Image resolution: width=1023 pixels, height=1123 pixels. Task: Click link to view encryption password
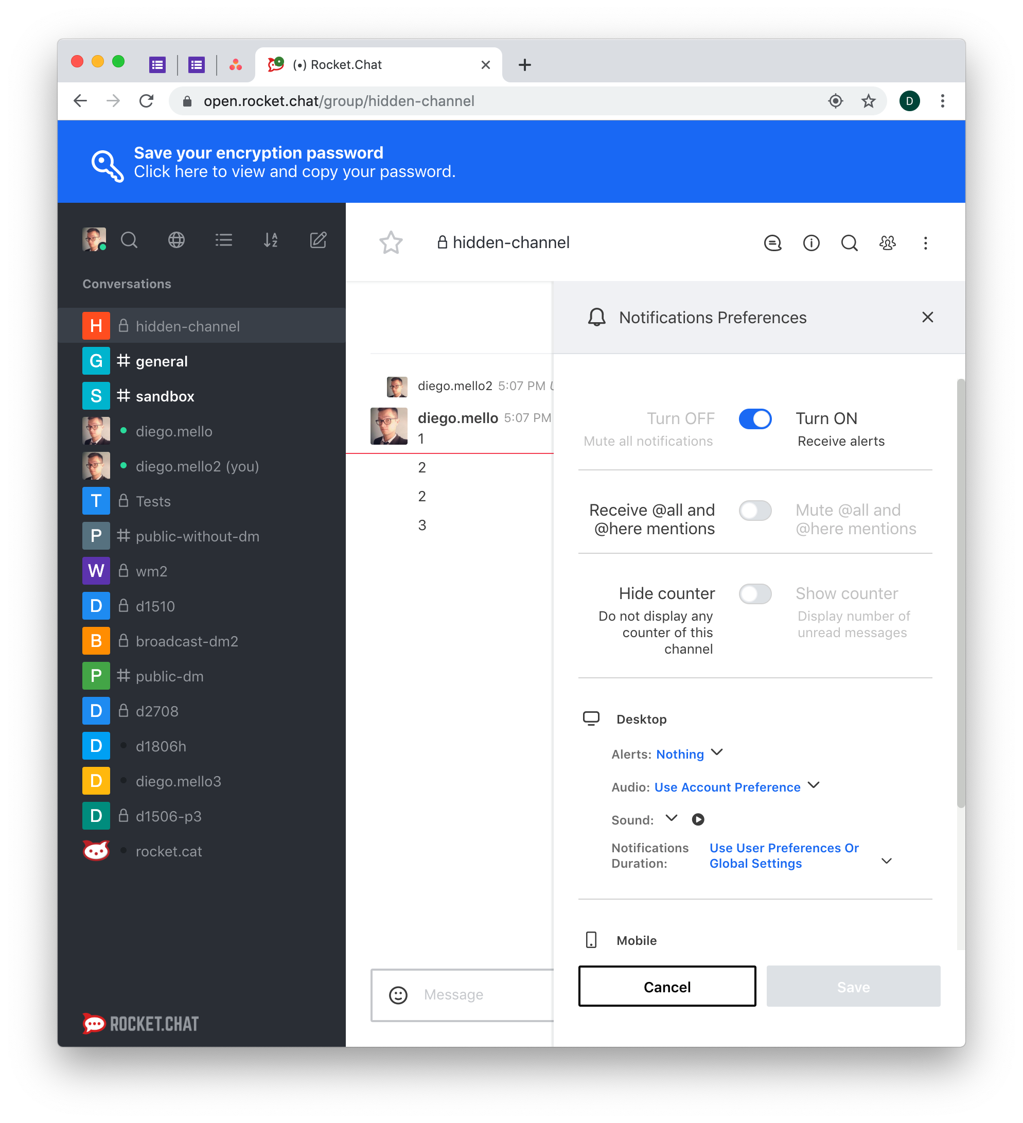tap(294, 171)
